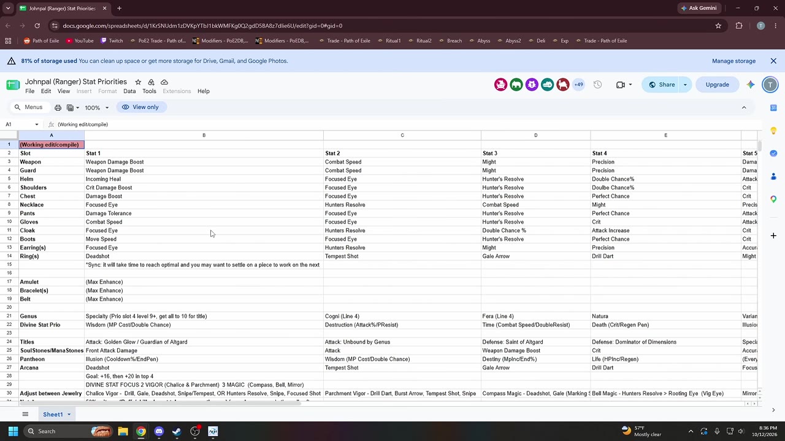Dismiss the storage warning banner

(773, 61)
